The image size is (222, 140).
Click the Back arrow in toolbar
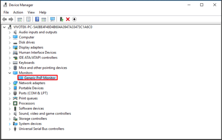(x=4, y=19)
